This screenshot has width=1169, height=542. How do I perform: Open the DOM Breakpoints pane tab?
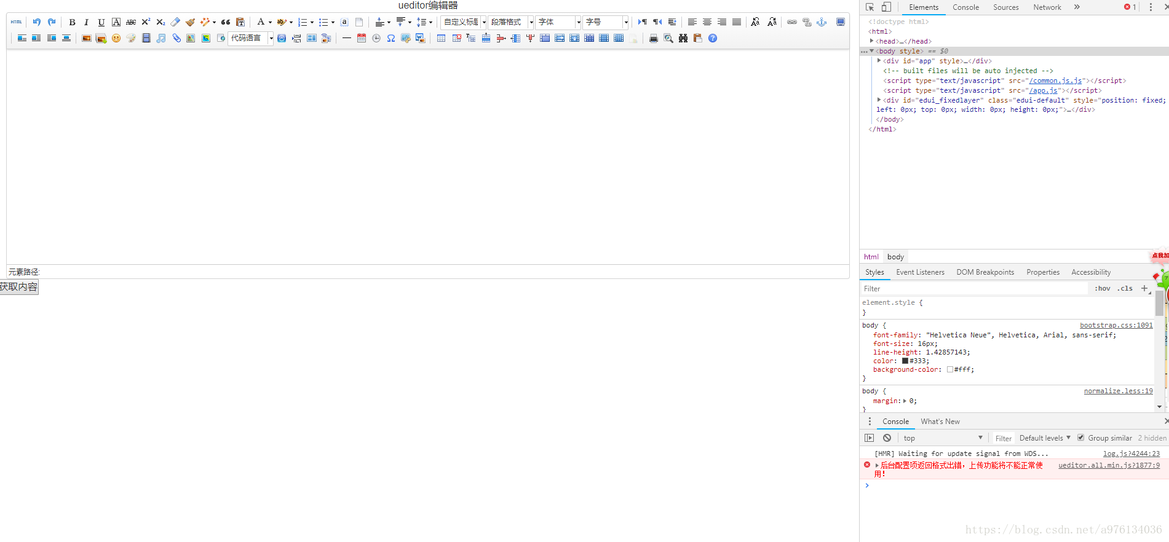coord(985,272)
